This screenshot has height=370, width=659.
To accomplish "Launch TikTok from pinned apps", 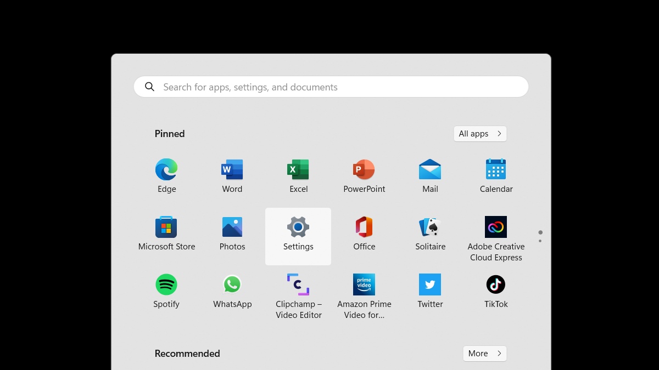I will [x=496, y=292].
